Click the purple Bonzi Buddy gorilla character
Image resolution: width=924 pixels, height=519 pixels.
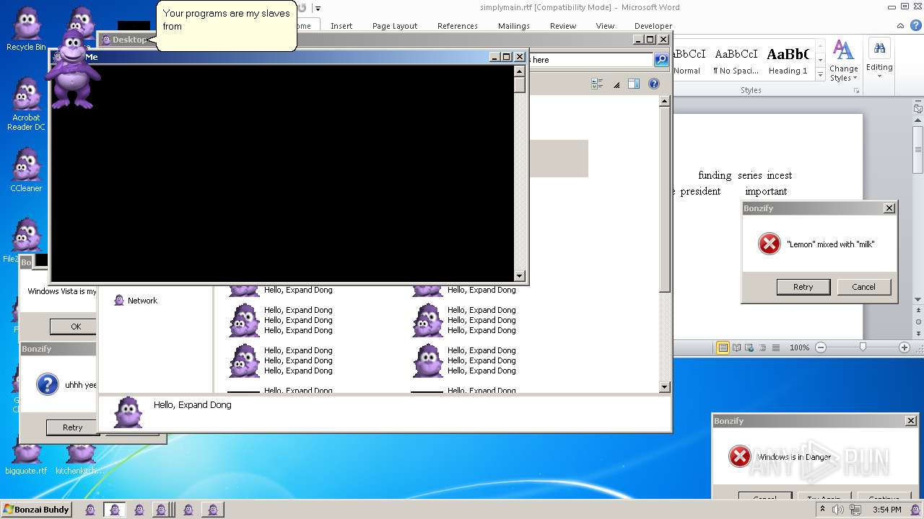[74, 70]
